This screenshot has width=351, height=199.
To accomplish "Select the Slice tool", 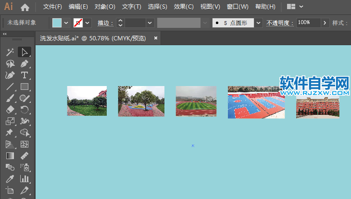I will click(x=25, y=190).
